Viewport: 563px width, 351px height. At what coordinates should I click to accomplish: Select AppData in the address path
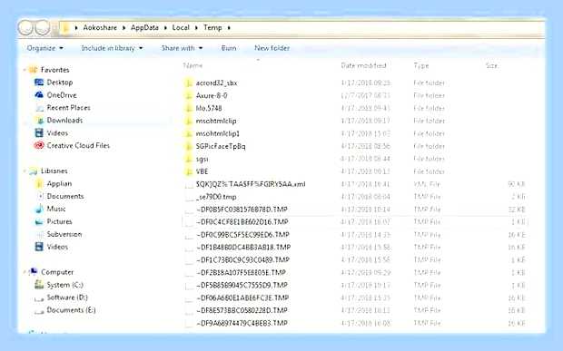click(144, 27)
